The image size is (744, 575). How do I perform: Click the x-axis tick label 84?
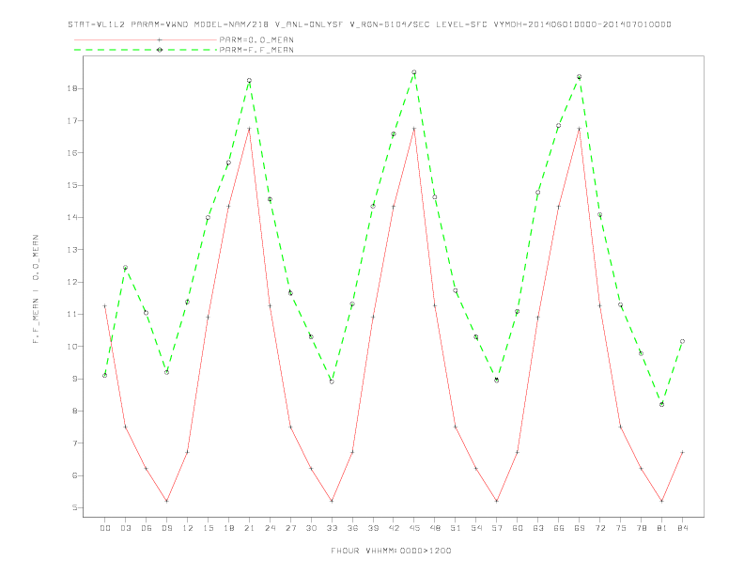pyautogui.click(x=682, y=528)
